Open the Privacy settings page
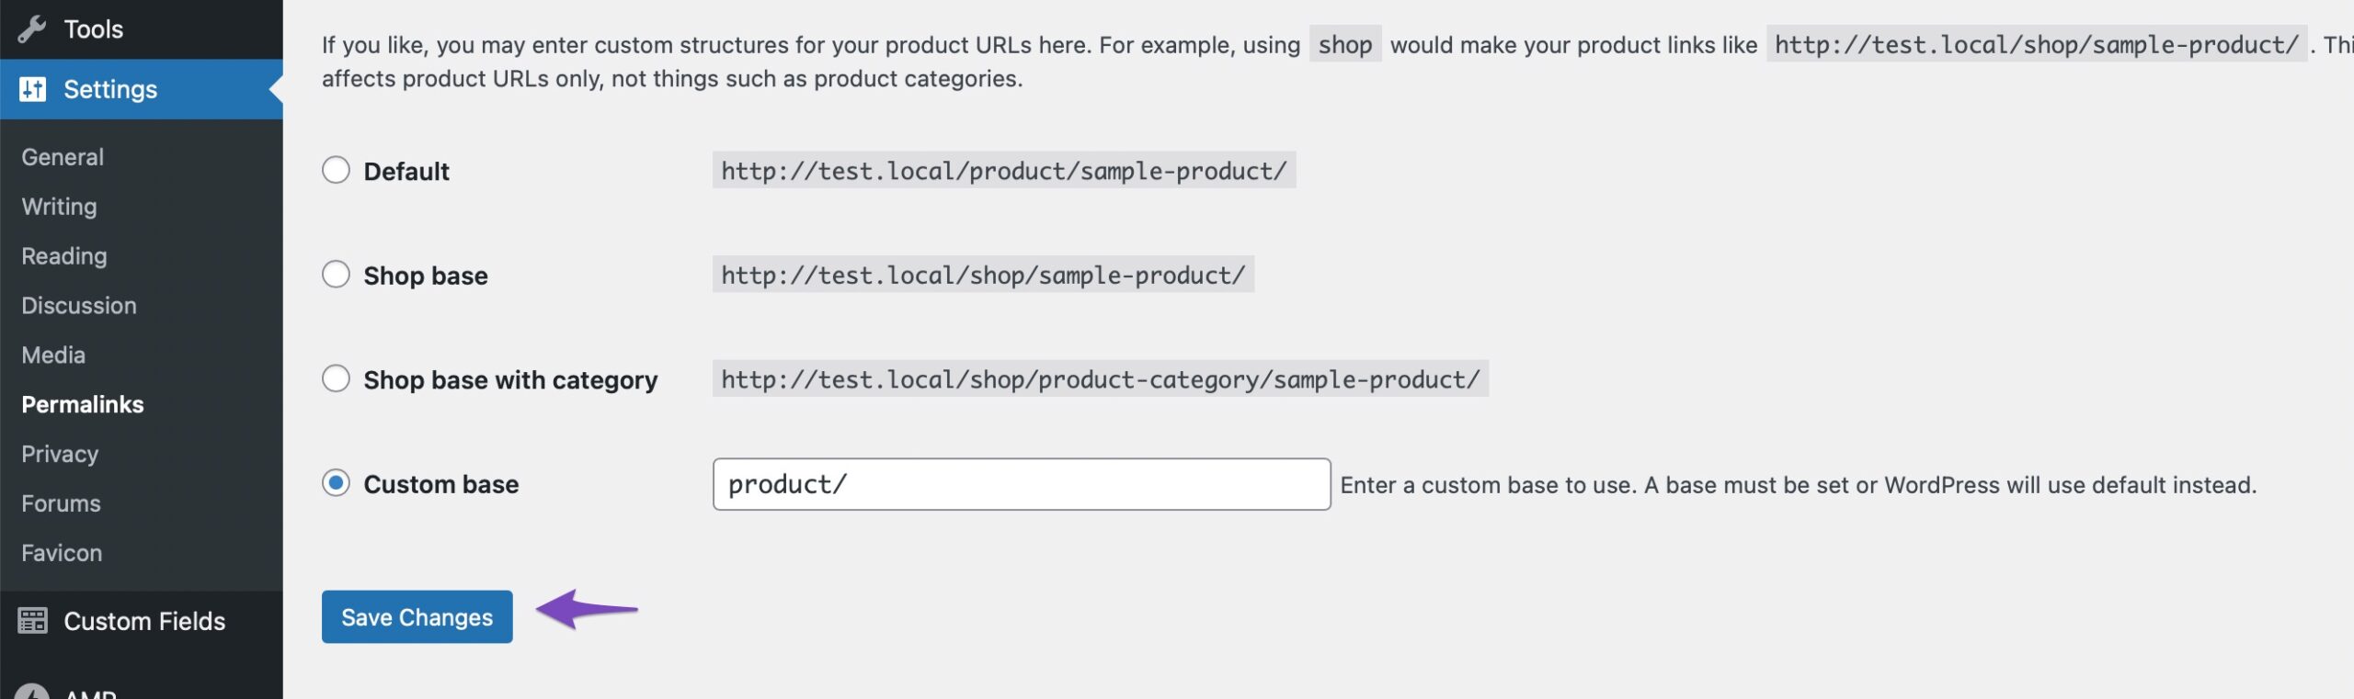The width and height of the screenshot is (2354, 699). click(60, 455)
